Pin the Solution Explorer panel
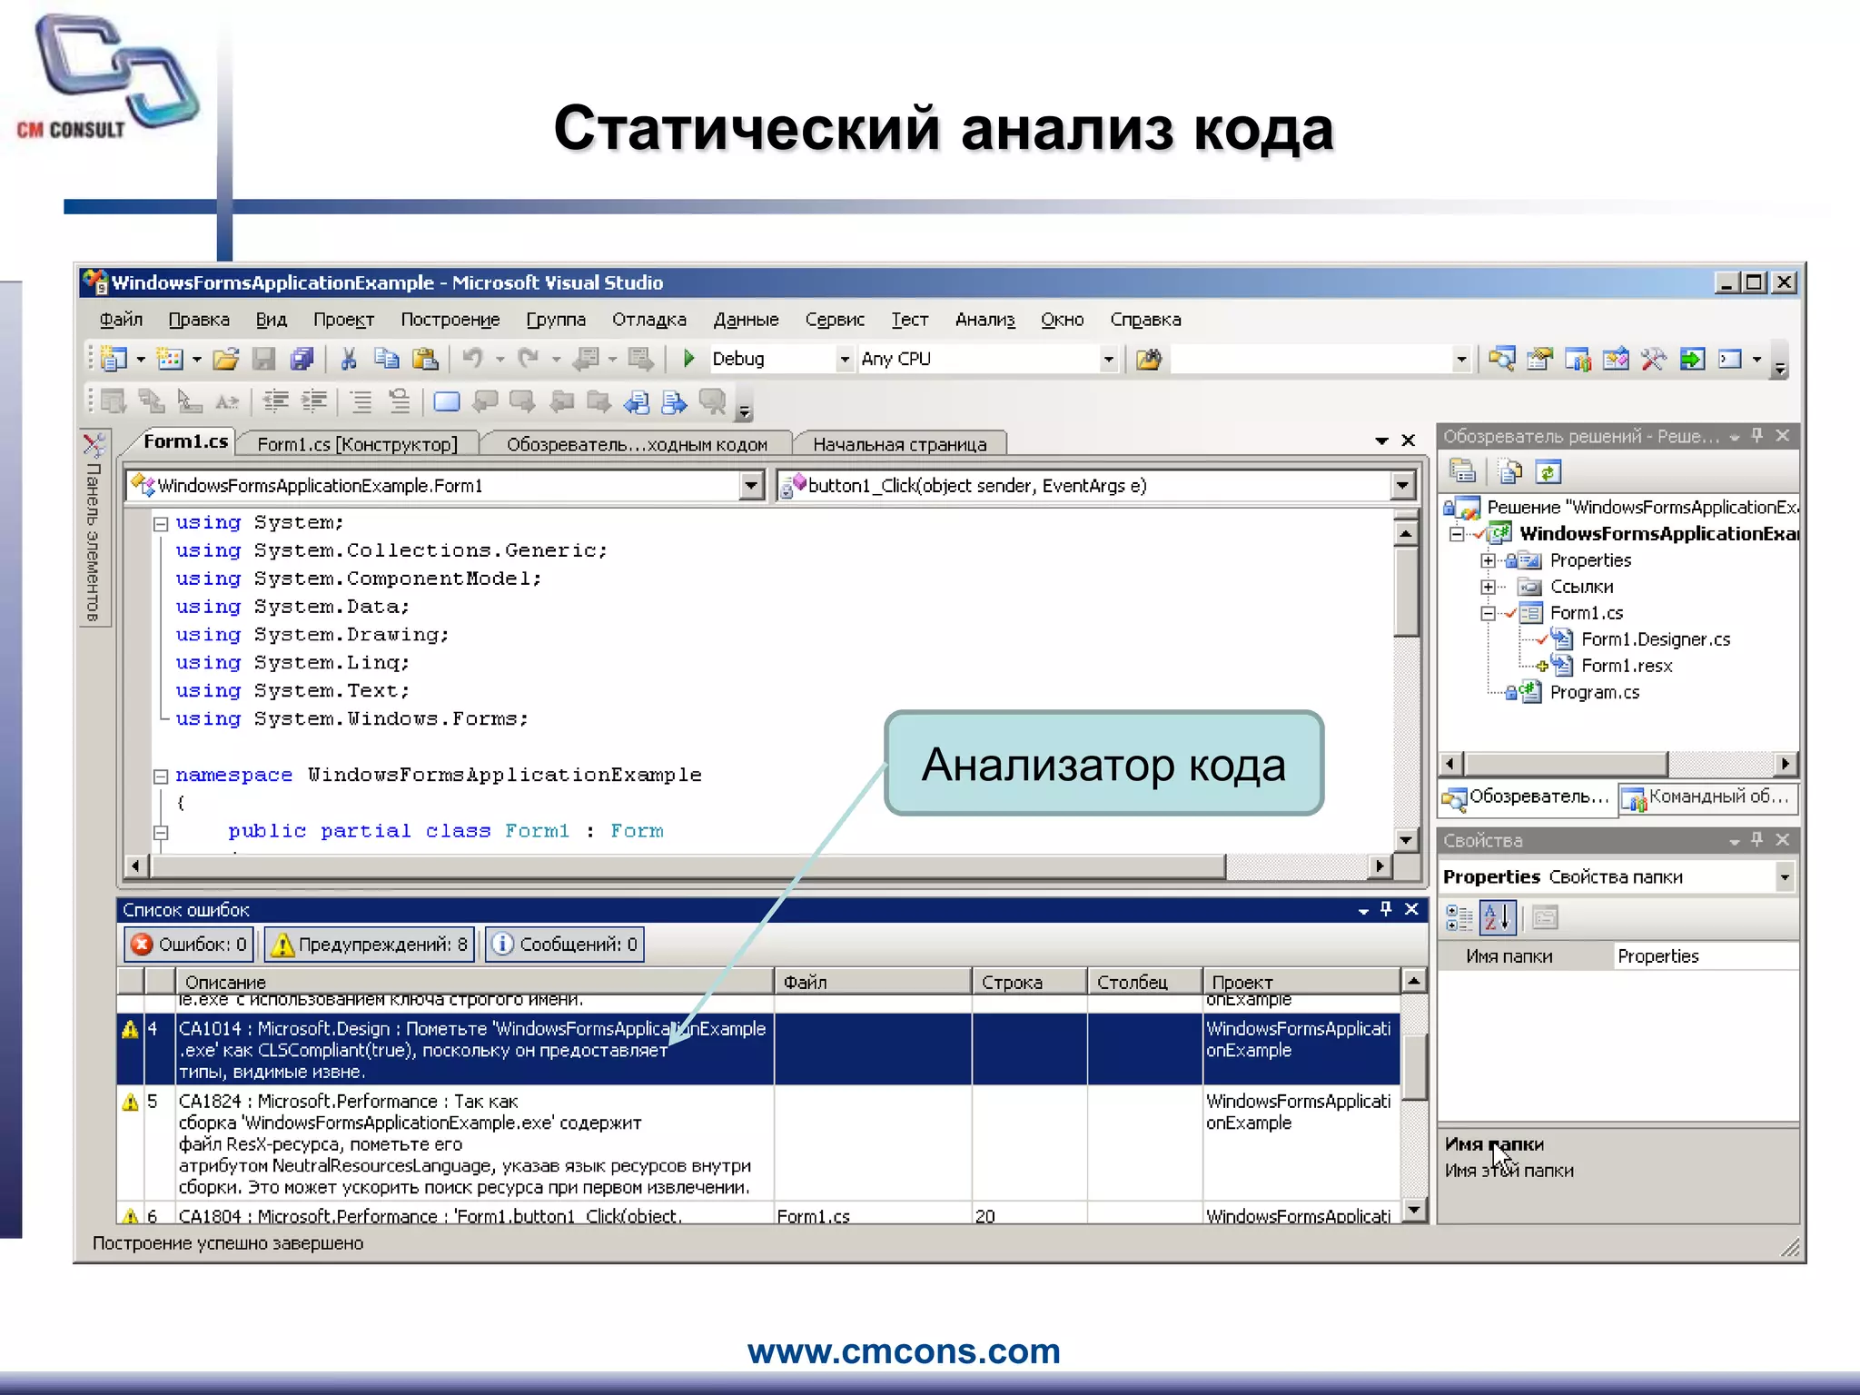The height and width of the screenshot is (1395, 1860). click(1757, 436)
